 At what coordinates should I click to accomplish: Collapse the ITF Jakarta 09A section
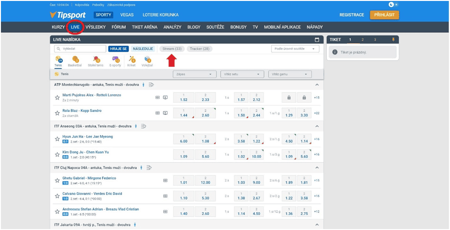tap(317, 225)
